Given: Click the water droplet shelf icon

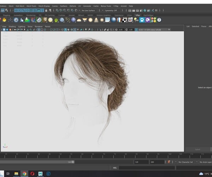Looking at the screenshot, I should coord(22,20).
